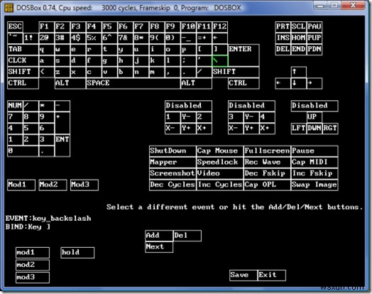Select the PDN page down key
This screenshot has width=372, height=294.
tap(314, 50)
